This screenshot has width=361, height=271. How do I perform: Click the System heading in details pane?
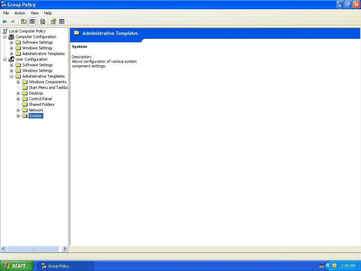79,47
